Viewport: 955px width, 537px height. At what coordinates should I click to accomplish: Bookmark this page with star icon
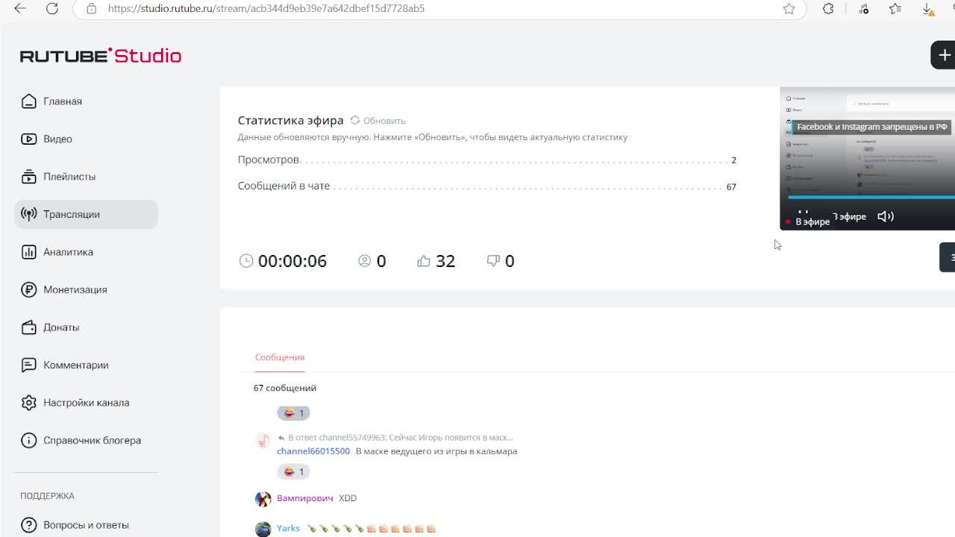click(x=789, y=8)
